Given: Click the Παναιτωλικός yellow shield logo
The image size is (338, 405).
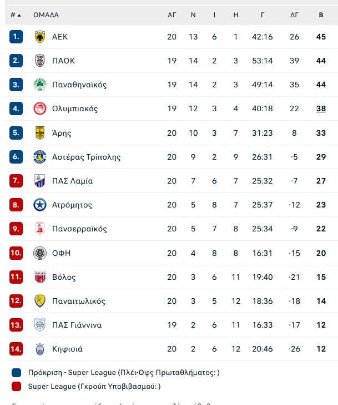Looking at the screenshot, I should pos(40,301).
